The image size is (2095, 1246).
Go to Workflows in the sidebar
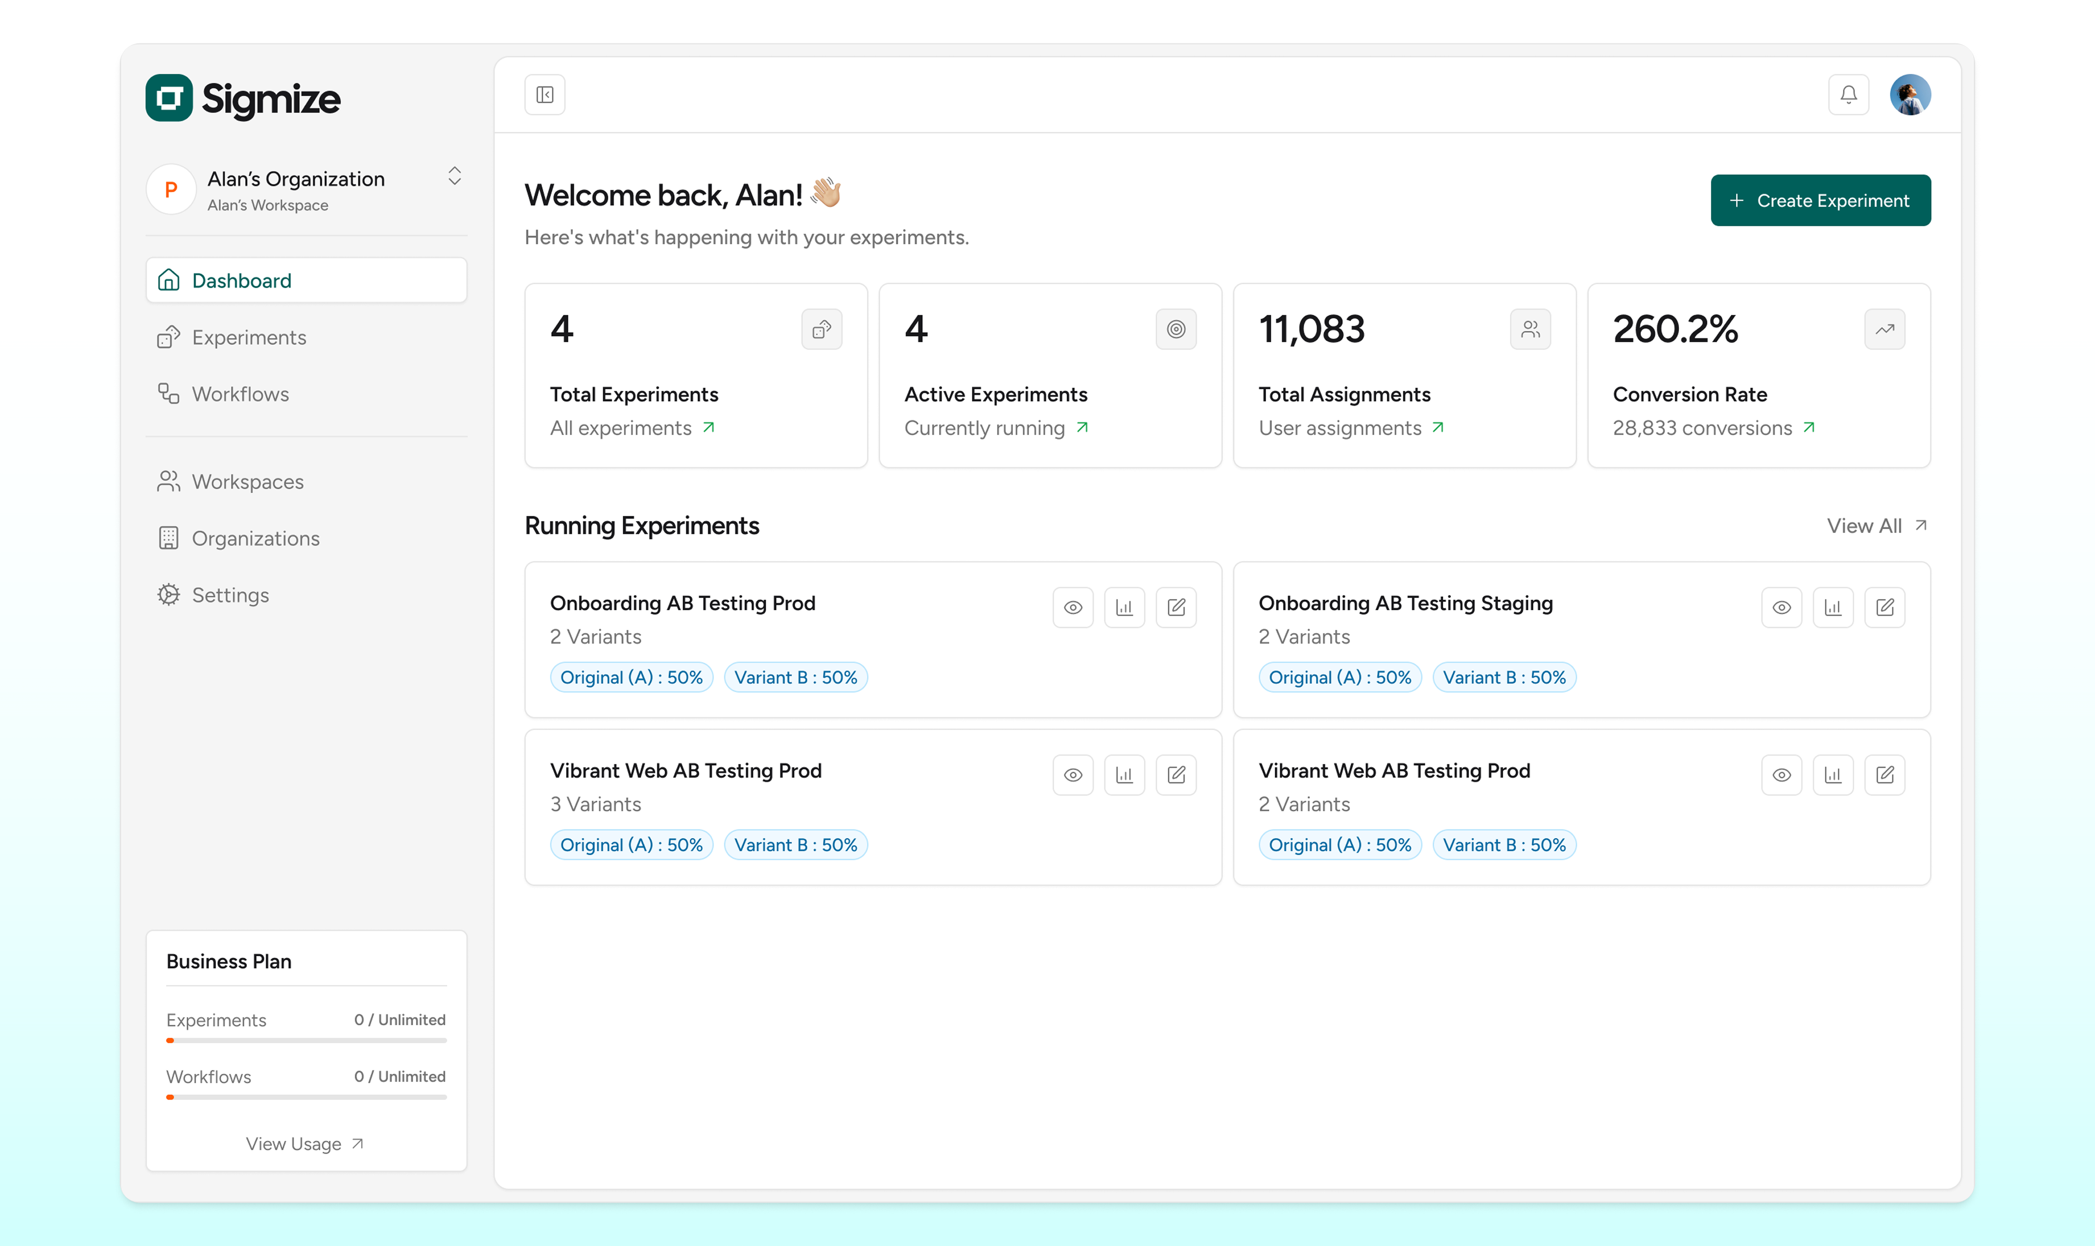[x=240, y=394]
